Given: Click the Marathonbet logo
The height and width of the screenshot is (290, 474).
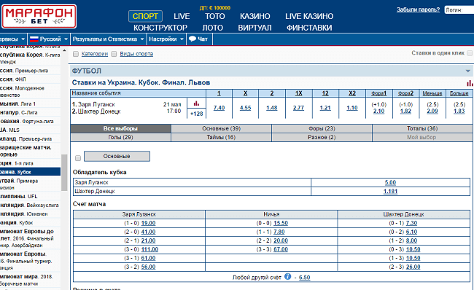Looking at the screenshot, I should pos(39,16).
